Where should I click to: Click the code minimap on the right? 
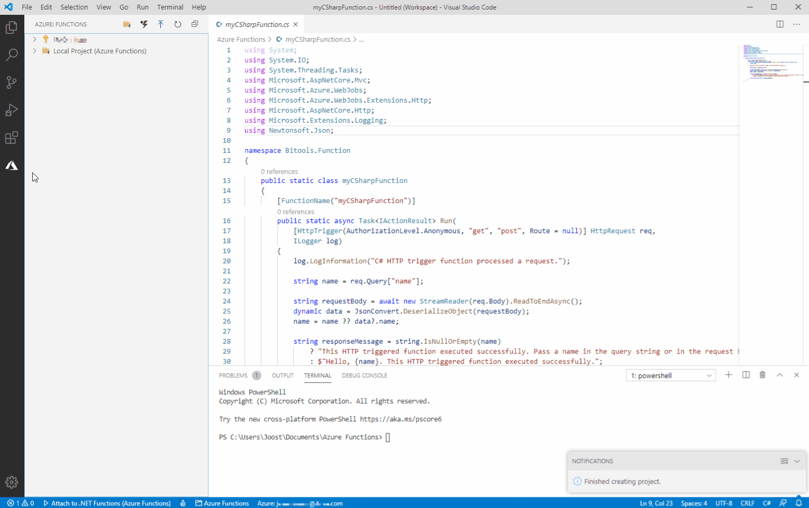click(x=771, y=63)
